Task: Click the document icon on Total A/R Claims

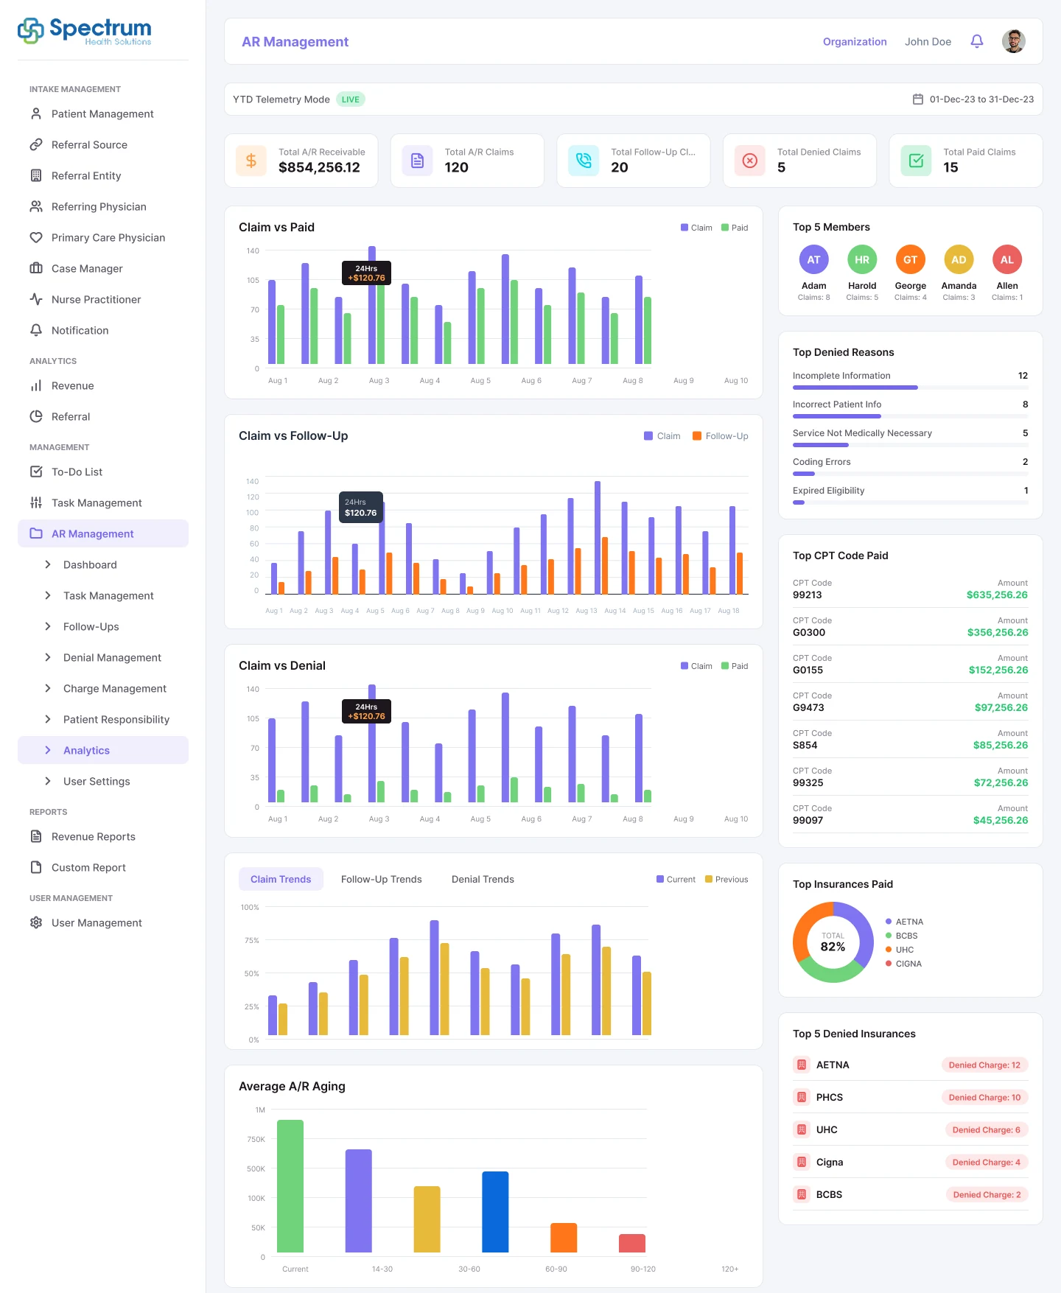Action: [x=417, y=161]
